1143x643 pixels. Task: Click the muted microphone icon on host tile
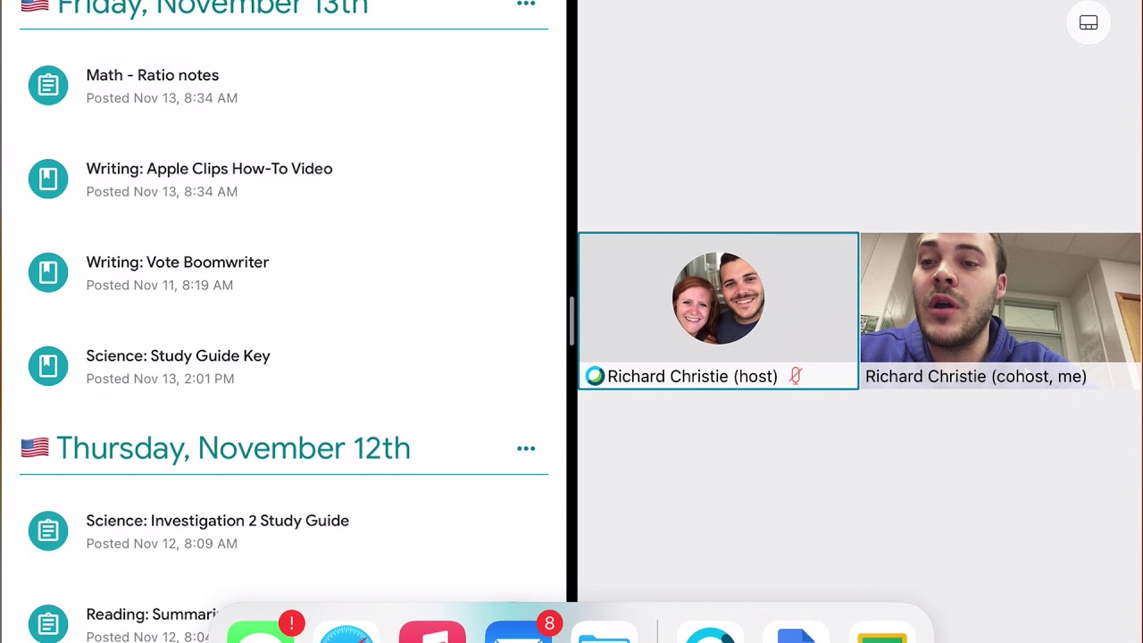pyautogui.click(x=796, y=376)
